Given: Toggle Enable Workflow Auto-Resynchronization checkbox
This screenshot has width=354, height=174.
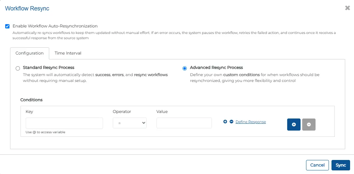Looking at the screenshot, I should (x=7, y=26).
